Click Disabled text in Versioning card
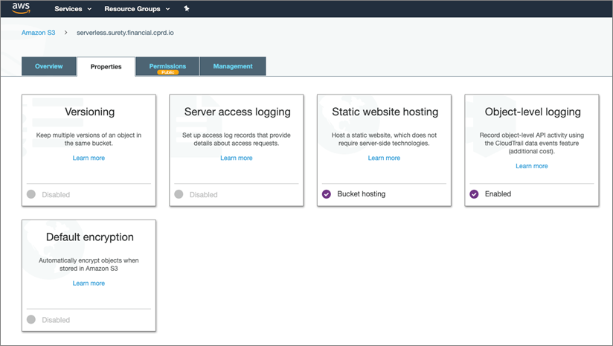This screenshot has height=346, width=613. [x=56, y=195]
